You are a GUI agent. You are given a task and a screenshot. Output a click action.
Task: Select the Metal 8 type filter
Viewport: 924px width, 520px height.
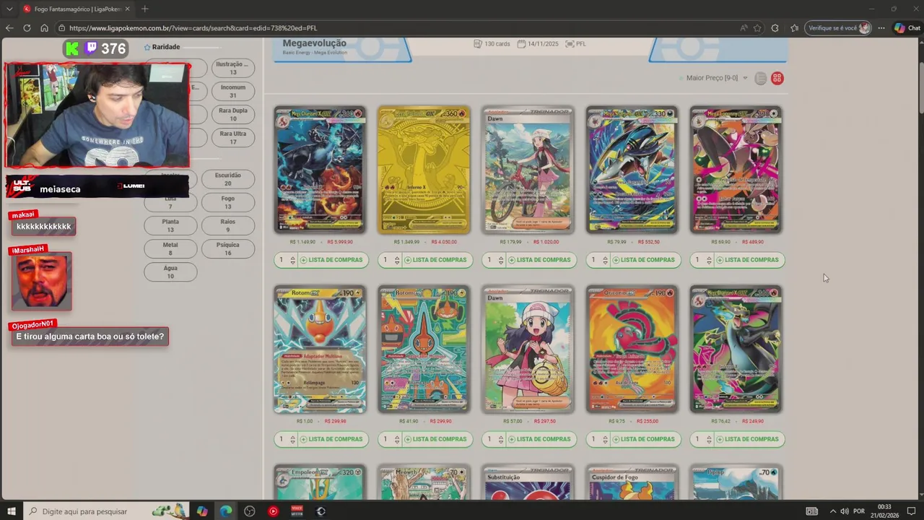170,248
